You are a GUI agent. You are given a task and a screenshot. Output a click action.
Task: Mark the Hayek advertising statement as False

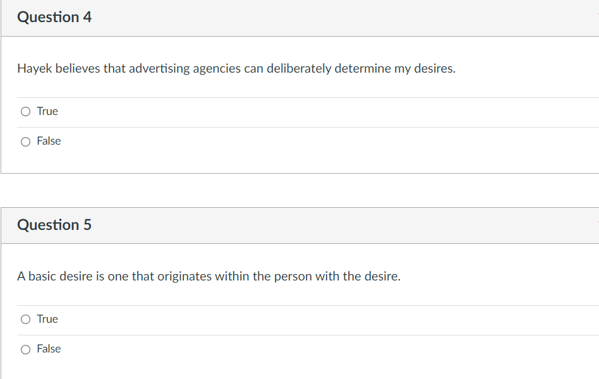25,141
